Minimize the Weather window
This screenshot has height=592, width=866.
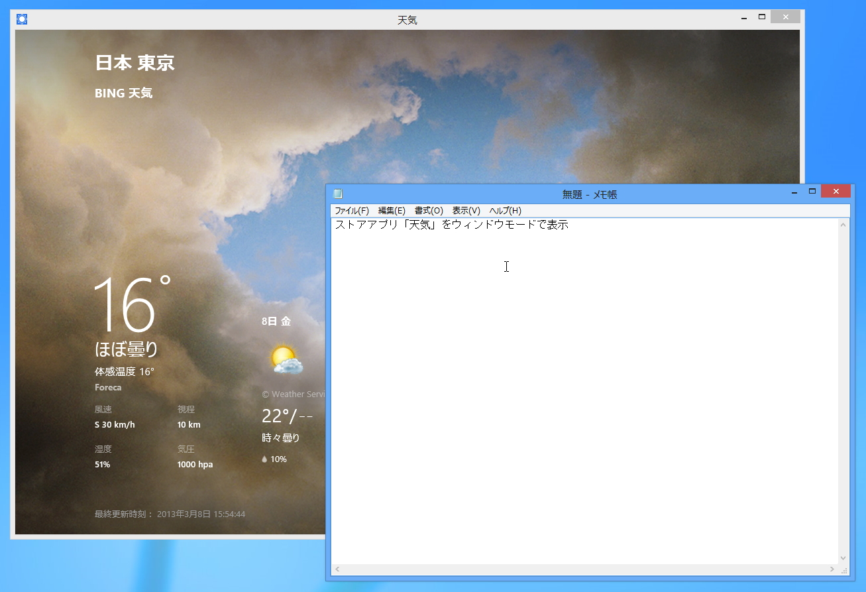[743, 16]
